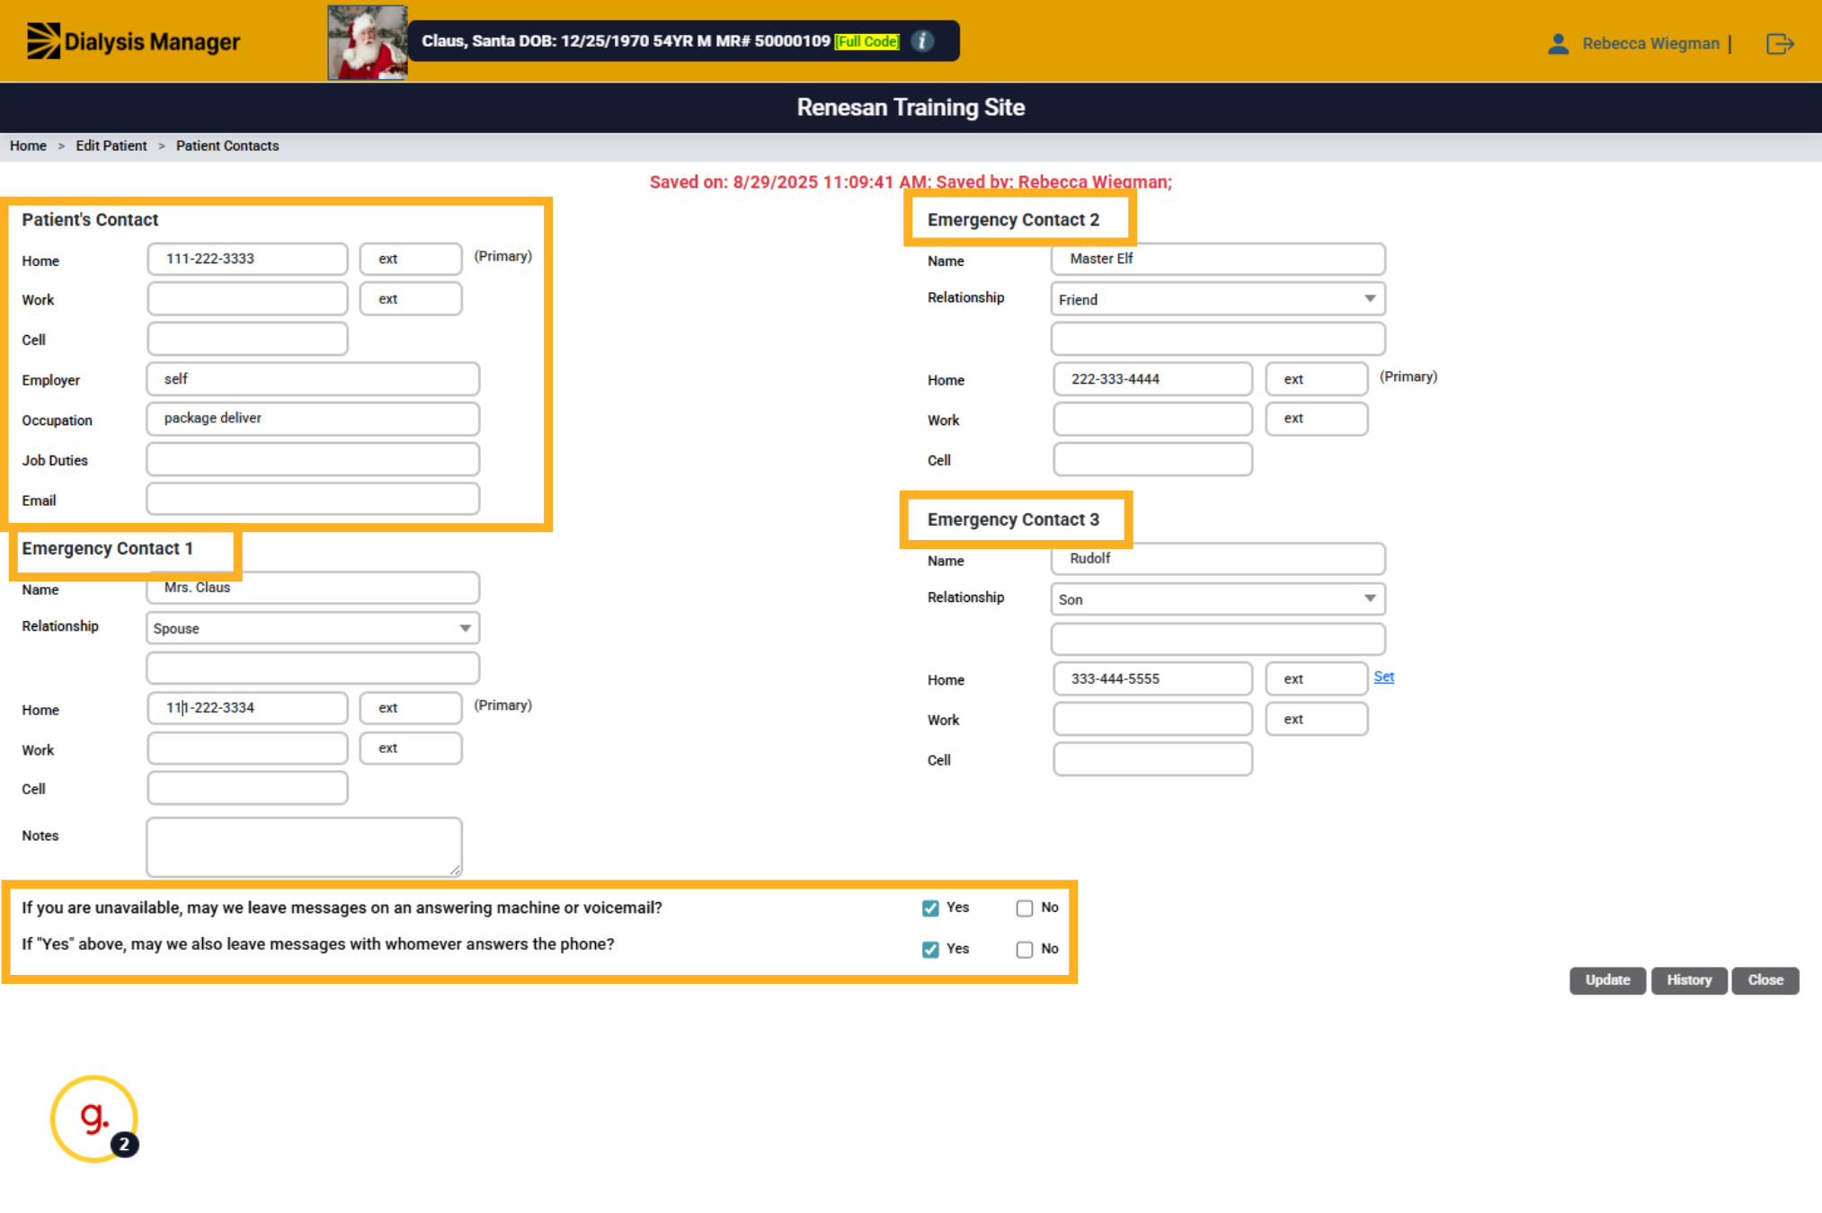Image resolution: width=1822 pixels, height=1213 pixels.
Task: Click Set link for Contact 3 home phone
Action: tap(1383, 677)
